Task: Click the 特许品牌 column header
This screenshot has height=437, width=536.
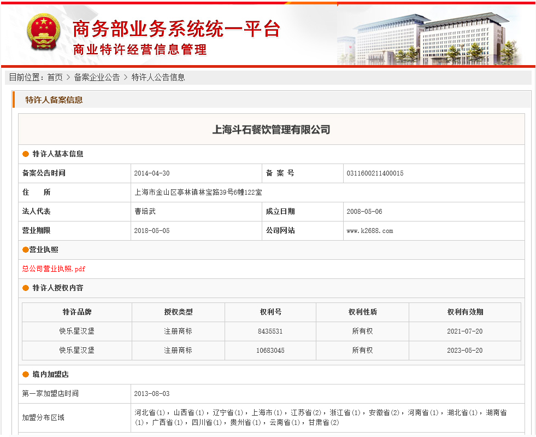Action: [77, 312]
